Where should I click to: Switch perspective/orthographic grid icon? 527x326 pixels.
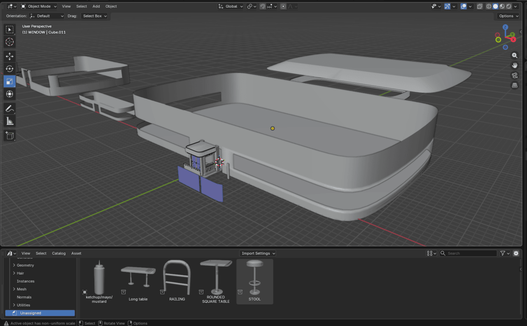point(515,85)
